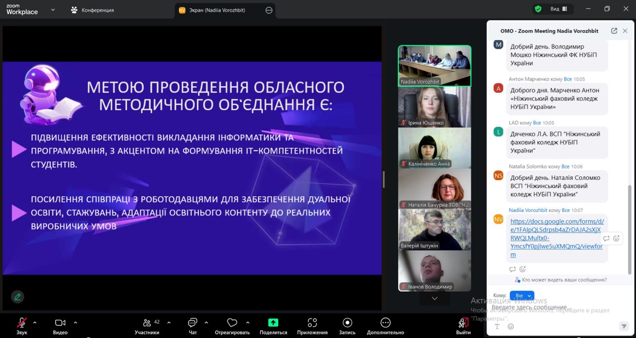Click the Чат chat icon
636x338 pixels.
(192, 322)
